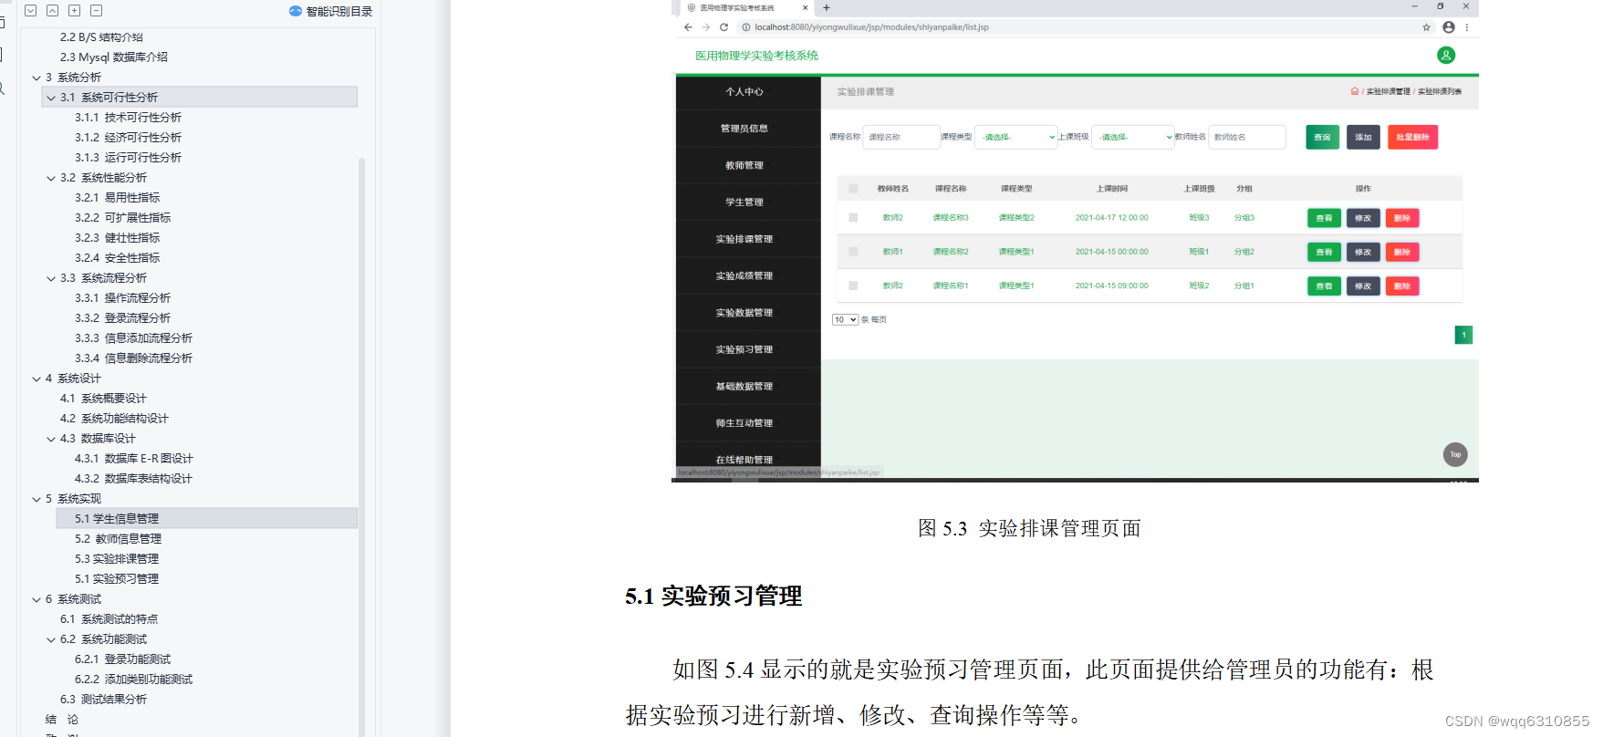Click the green user avatar icon in header
This screenshot has width=1603, height=737.
[1446, 55]
